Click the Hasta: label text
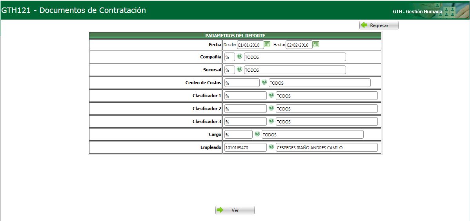 tap(279, 45)
